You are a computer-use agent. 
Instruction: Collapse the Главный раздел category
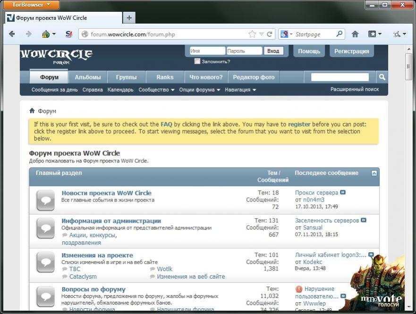pyautogui.click(x=374, y=173)
